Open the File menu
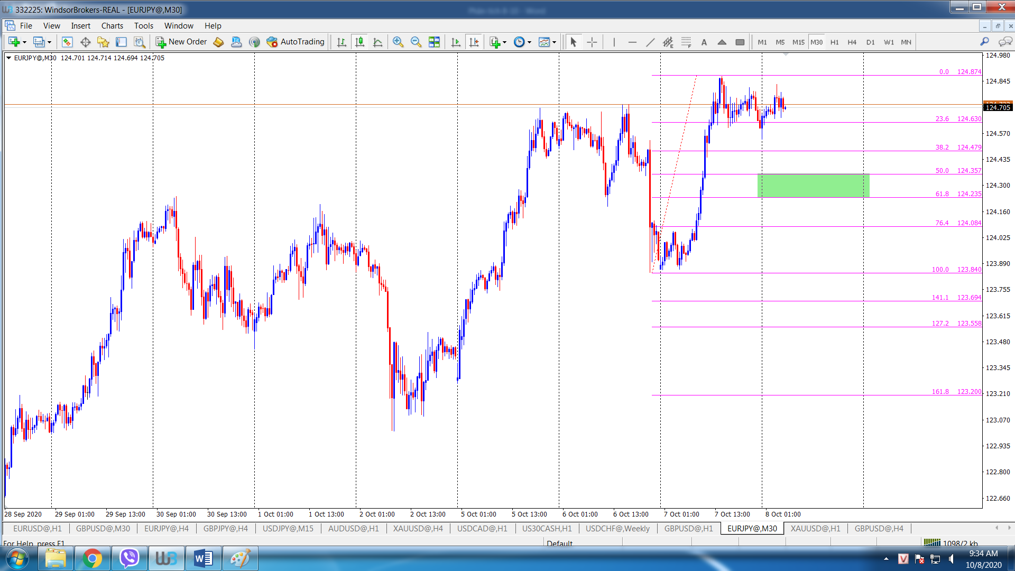The height and width of the screenshot is (571, 1015). point(26,25)
